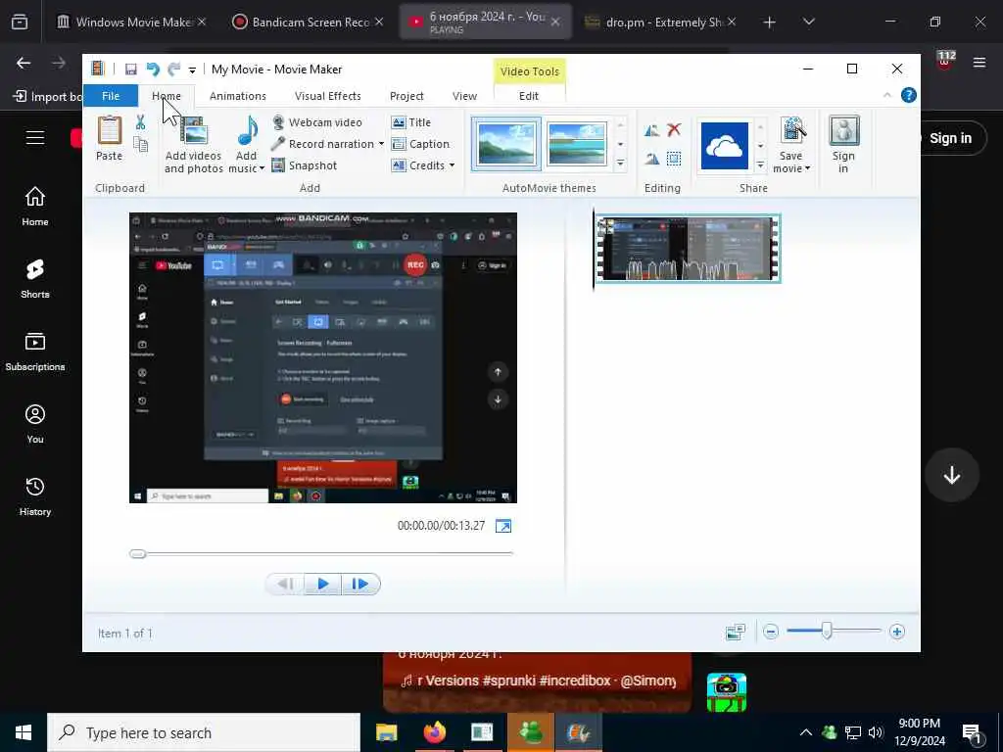Start a Webcam video recording

tap(316, 122)
